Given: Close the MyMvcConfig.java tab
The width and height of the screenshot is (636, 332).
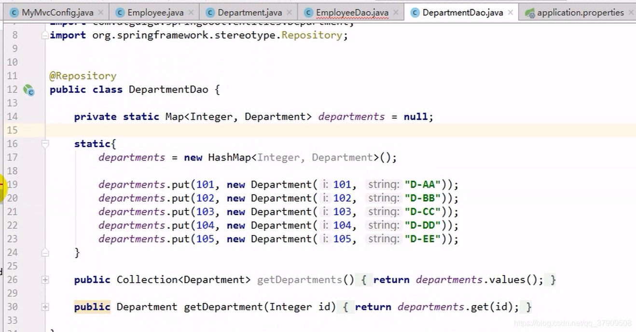Looking at the screenshot, I should pos(101,13).
